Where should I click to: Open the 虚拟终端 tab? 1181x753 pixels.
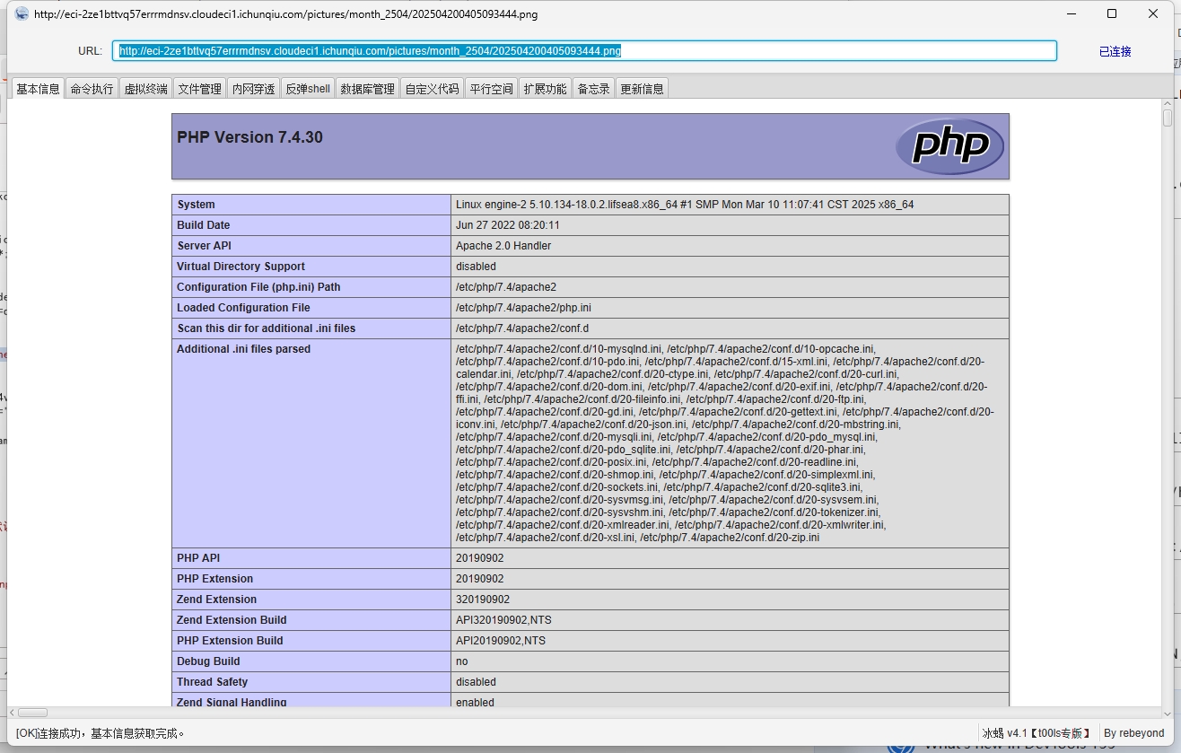point(145,89)
